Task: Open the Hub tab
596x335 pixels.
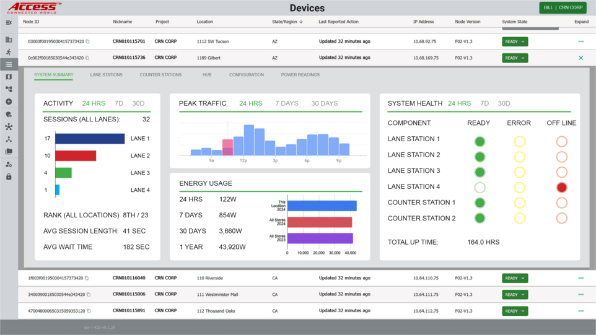Action: [207, 75]
